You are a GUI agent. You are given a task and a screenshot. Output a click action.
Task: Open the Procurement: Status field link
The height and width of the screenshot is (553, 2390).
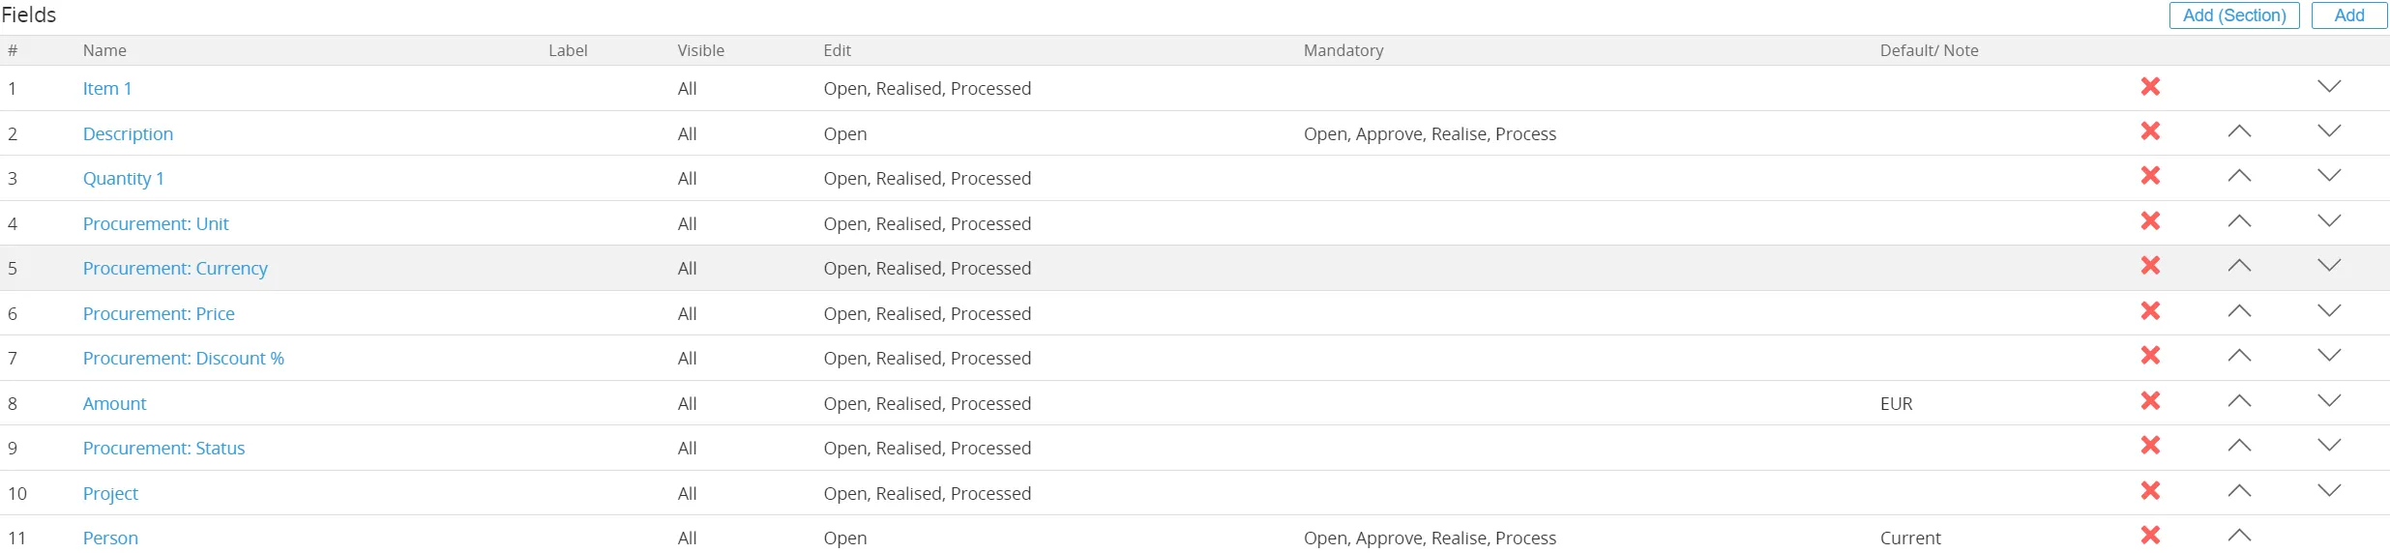pyautogui.click(x=163, y=449)
